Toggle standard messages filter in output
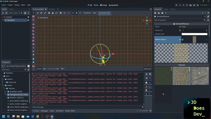This screenshot has width=211, height=119. coord(148,83)
